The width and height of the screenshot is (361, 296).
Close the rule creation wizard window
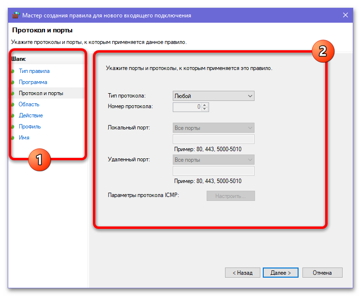[x=345, y=15]
